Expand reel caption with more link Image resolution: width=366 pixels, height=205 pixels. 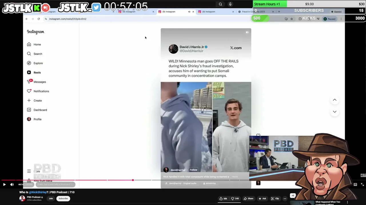coord(235,177)
